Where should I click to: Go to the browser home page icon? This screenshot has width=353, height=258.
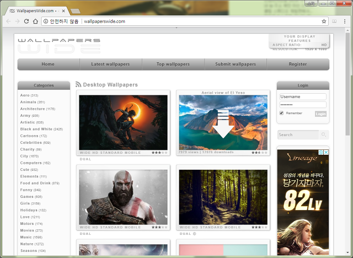[35, 21]
